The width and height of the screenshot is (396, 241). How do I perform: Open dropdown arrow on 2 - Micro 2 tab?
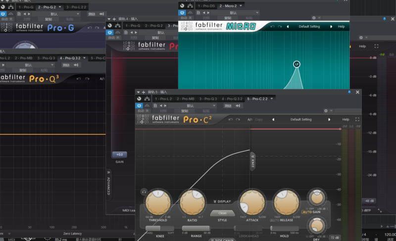pyautogui.click(x=241, y=5)
